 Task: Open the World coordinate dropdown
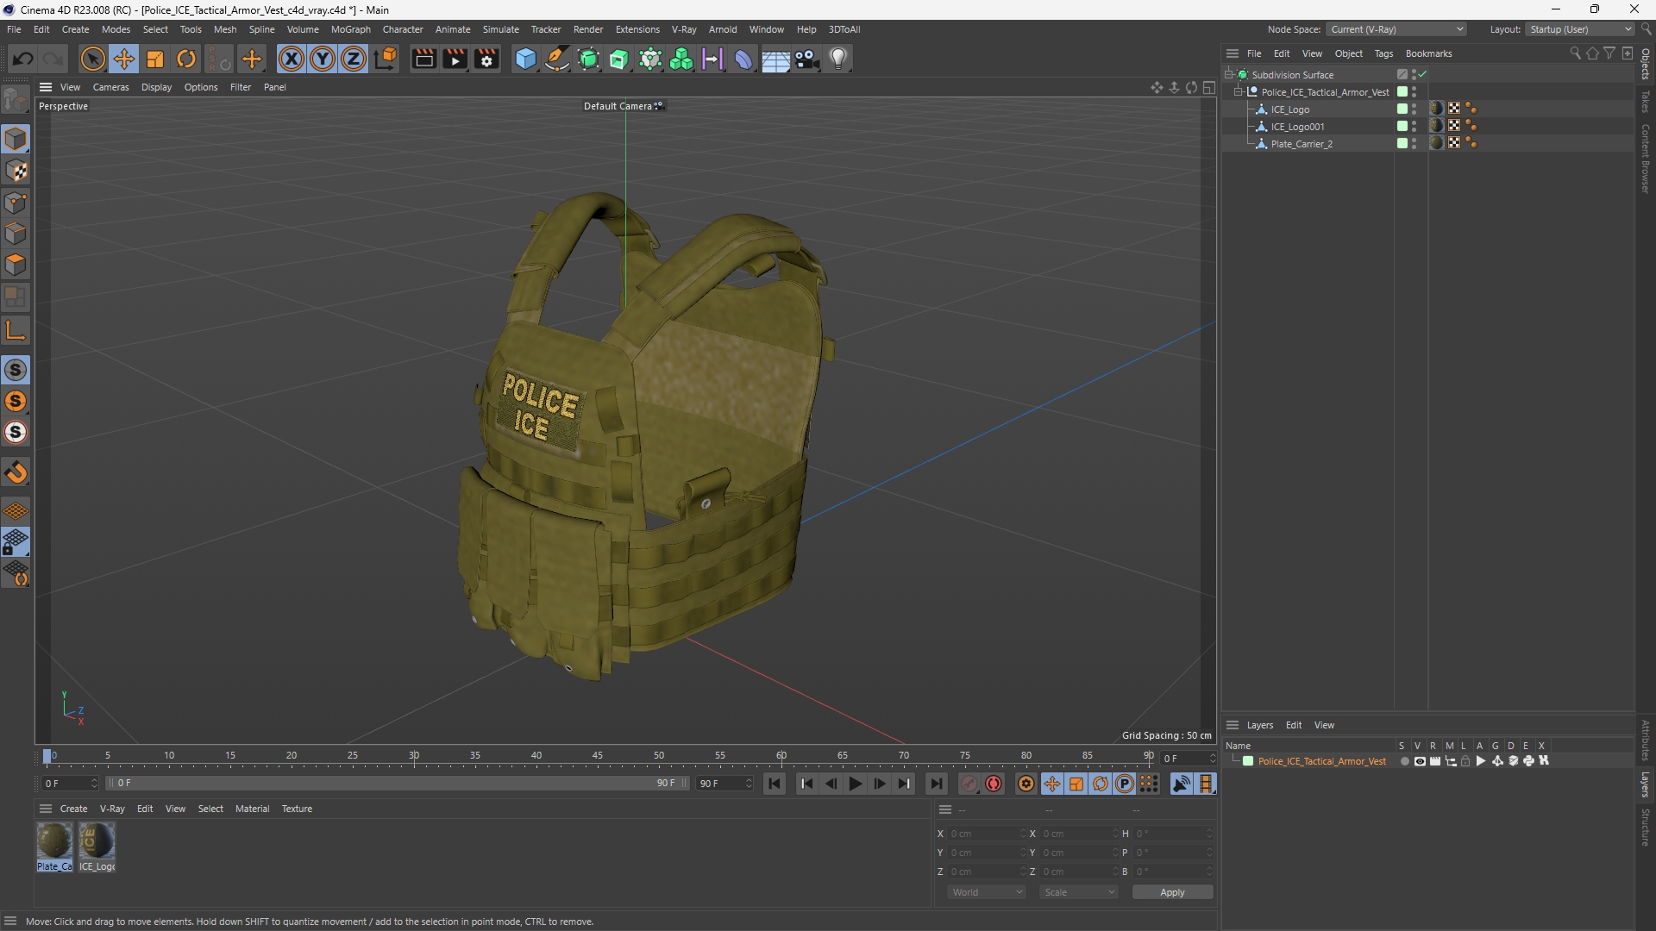pyautogui.click(x=986, y=892)
